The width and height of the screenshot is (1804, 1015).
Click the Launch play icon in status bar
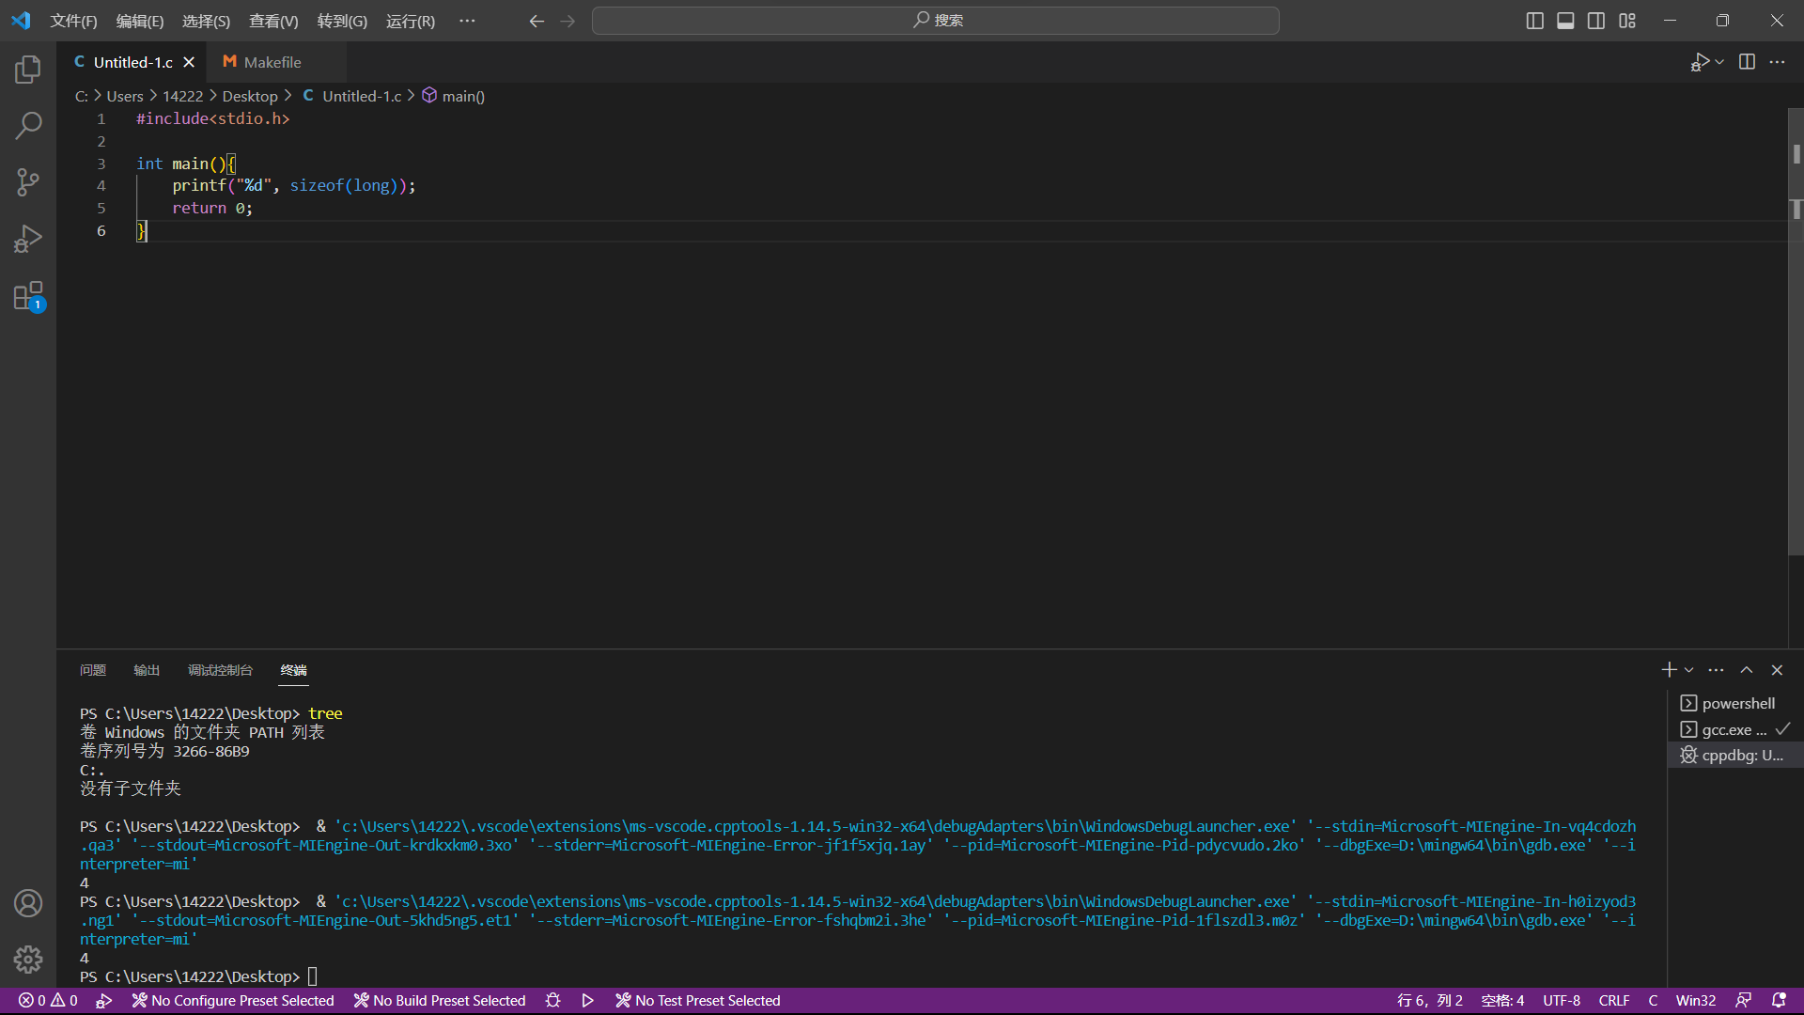pos(588,1001)
